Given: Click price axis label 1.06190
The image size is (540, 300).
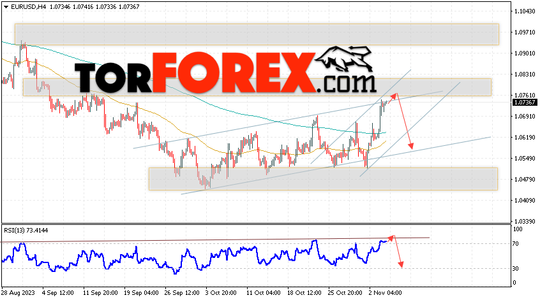Looking at the screenshot, I should (x=525, y=138).
